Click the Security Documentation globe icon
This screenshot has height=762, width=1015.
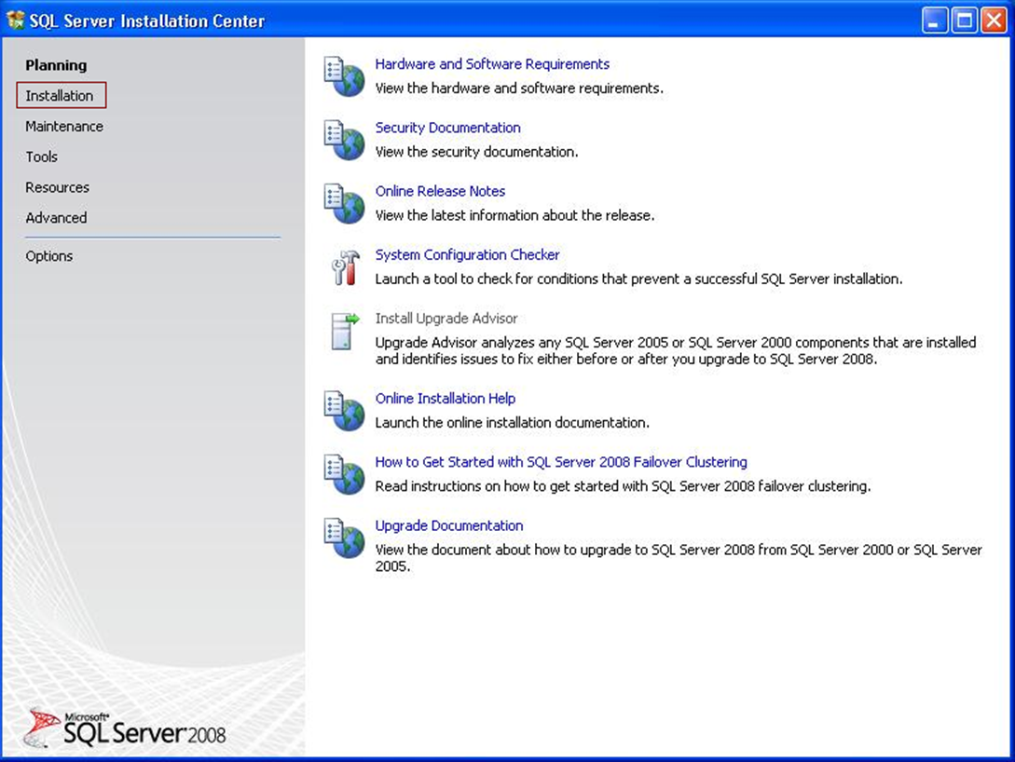click(343, 140)
